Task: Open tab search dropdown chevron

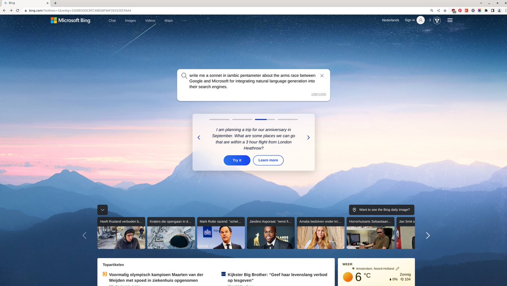Action: tap(481, 3)
